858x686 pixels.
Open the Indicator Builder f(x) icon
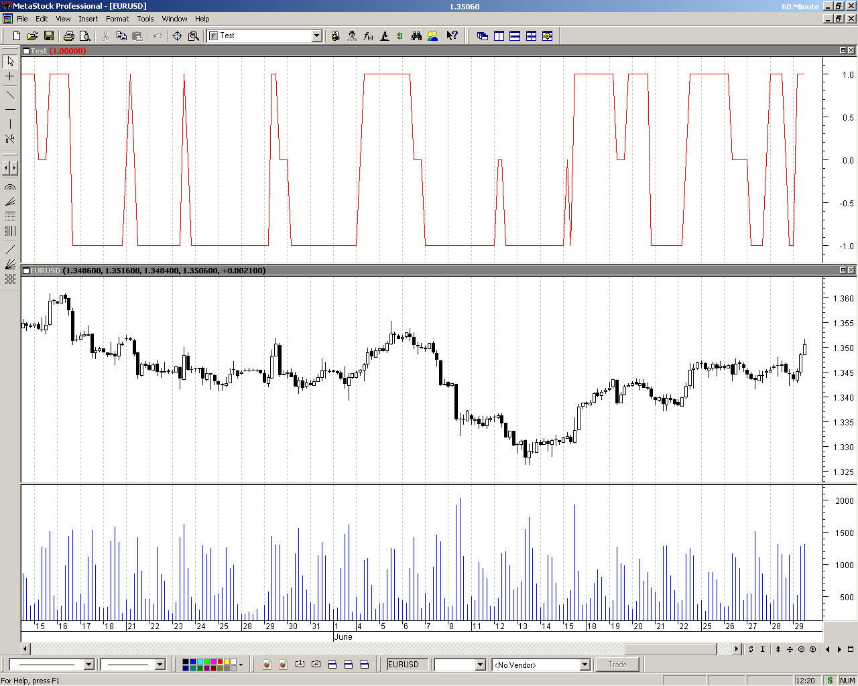[368, 36]
